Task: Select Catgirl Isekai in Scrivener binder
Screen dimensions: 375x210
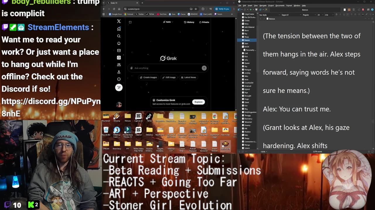Action: [x=249, y=14]
